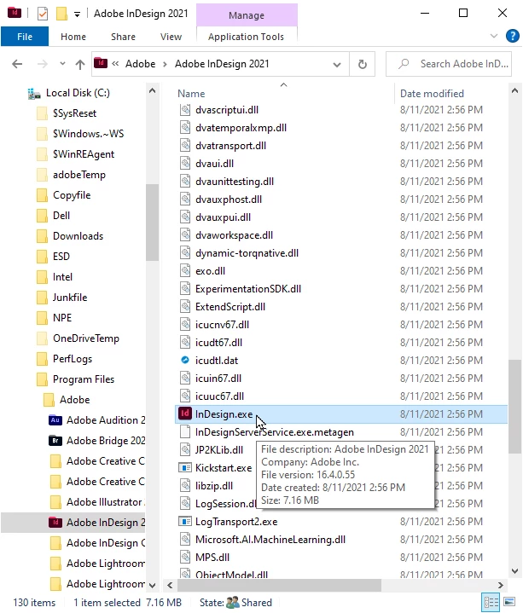The image size is (523, 613).
Task: Click the New folder quick access icon
Action: pyautogui.click(x=61, y=14)
